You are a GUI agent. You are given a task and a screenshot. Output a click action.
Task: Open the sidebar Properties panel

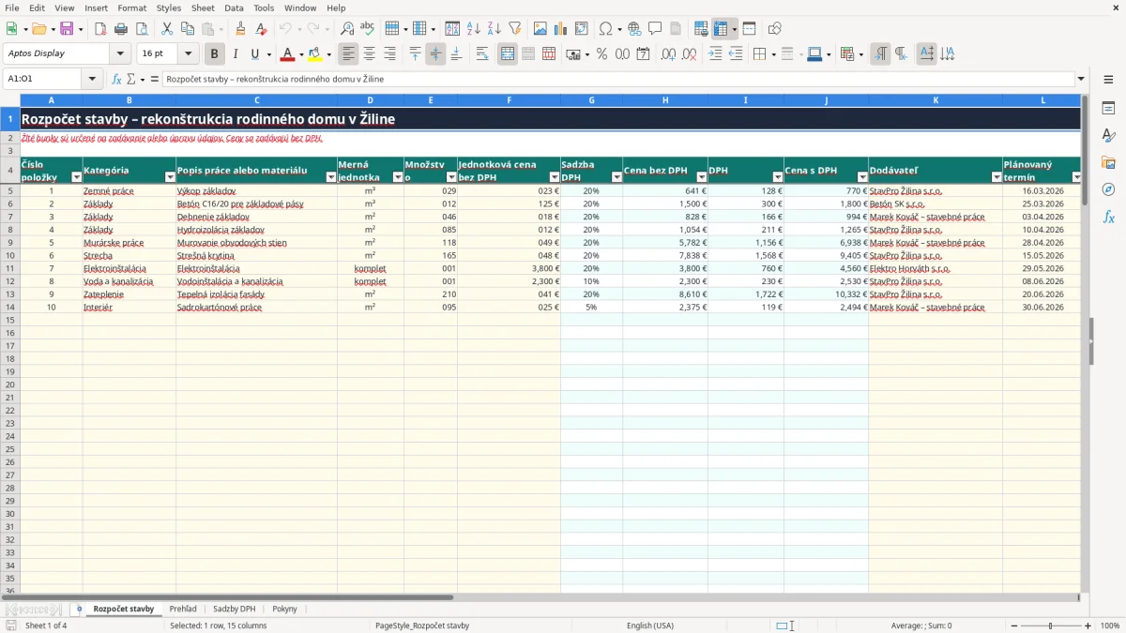(x=1108, y=108)
